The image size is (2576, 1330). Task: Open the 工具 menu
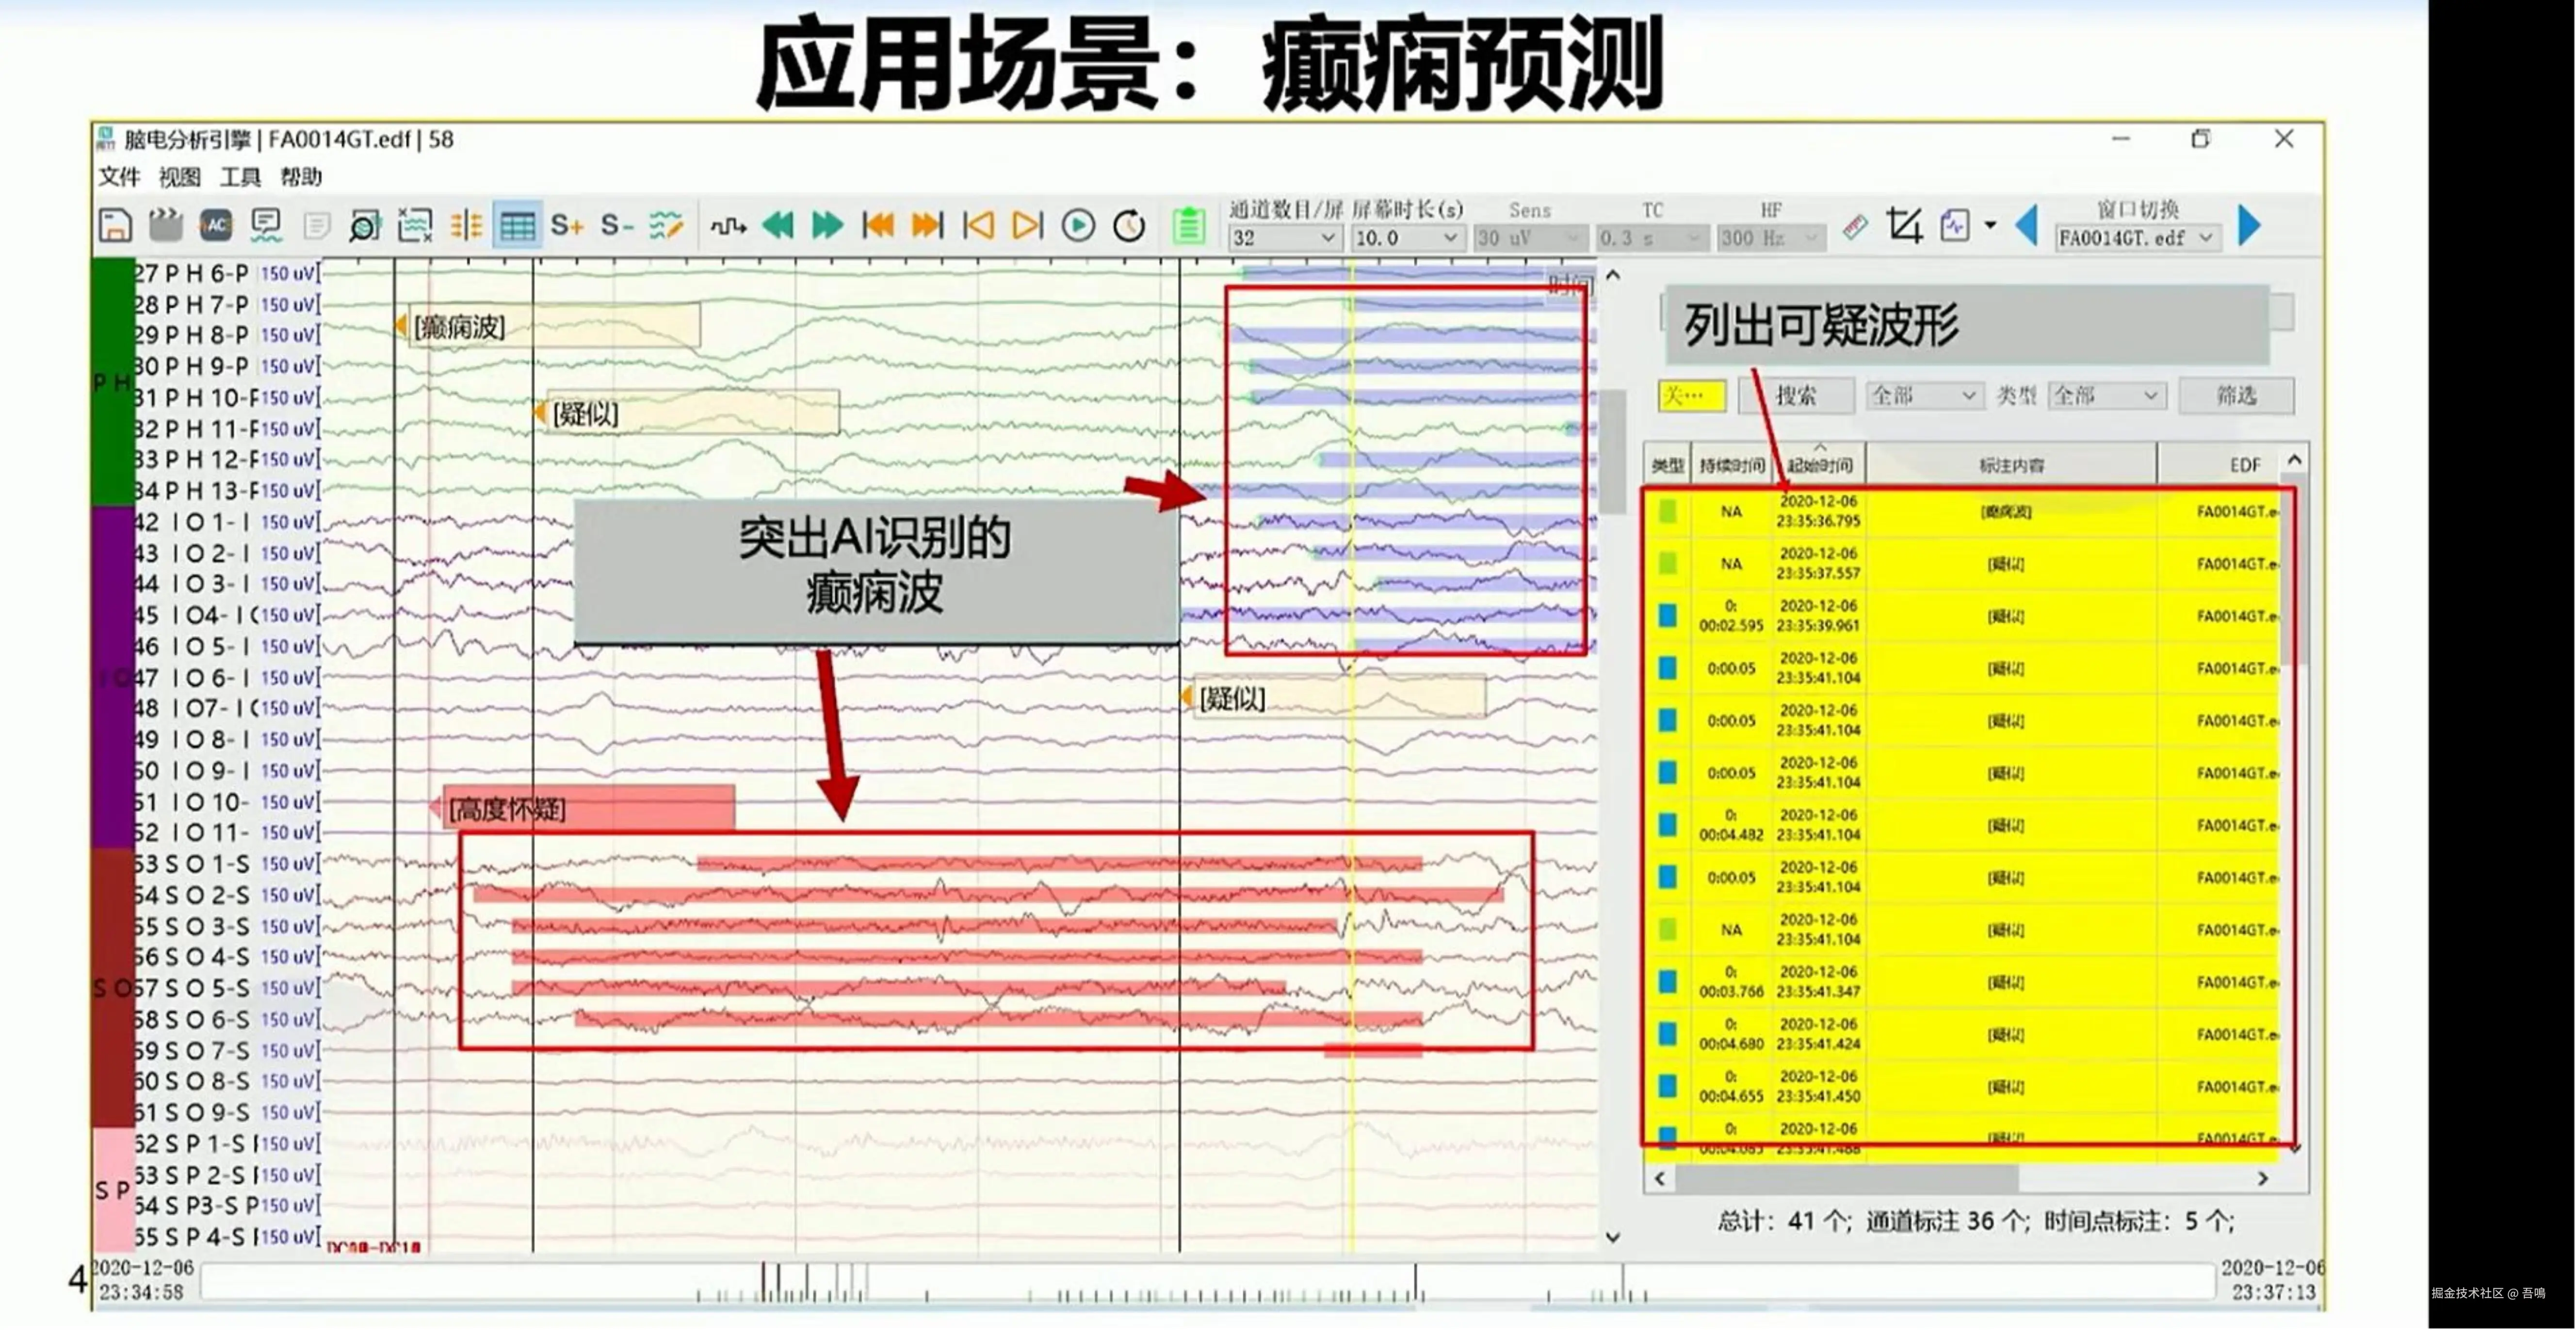click(240, 177)
